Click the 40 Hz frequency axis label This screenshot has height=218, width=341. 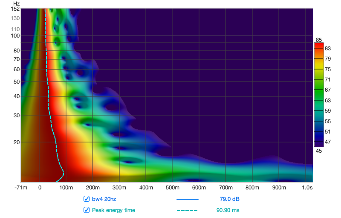click(17, 96)
